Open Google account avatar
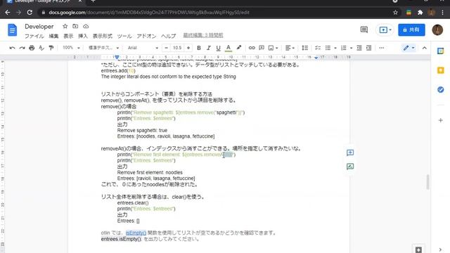The width and height of the screenshot is (450, 253). (x=437, y=30)
